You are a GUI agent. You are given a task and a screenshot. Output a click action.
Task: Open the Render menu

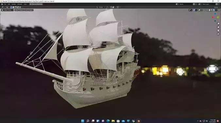[14, 4]
